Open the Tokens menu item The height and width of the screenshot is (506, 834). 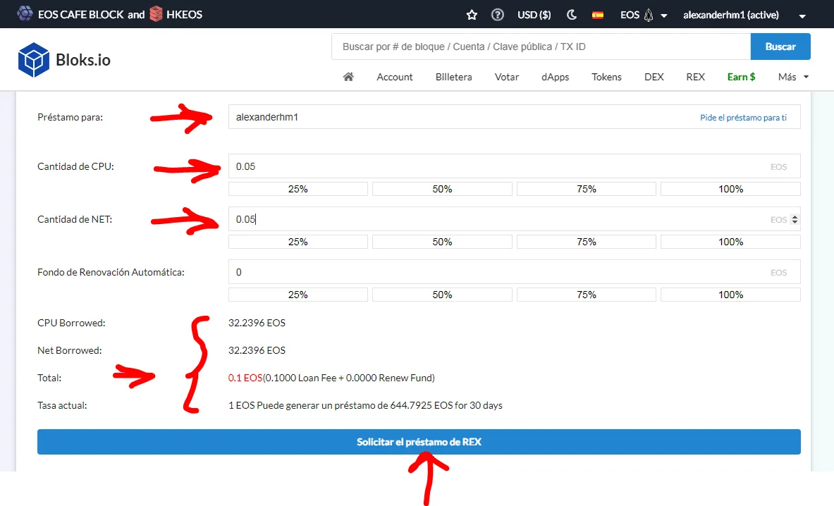pos(606,77)
